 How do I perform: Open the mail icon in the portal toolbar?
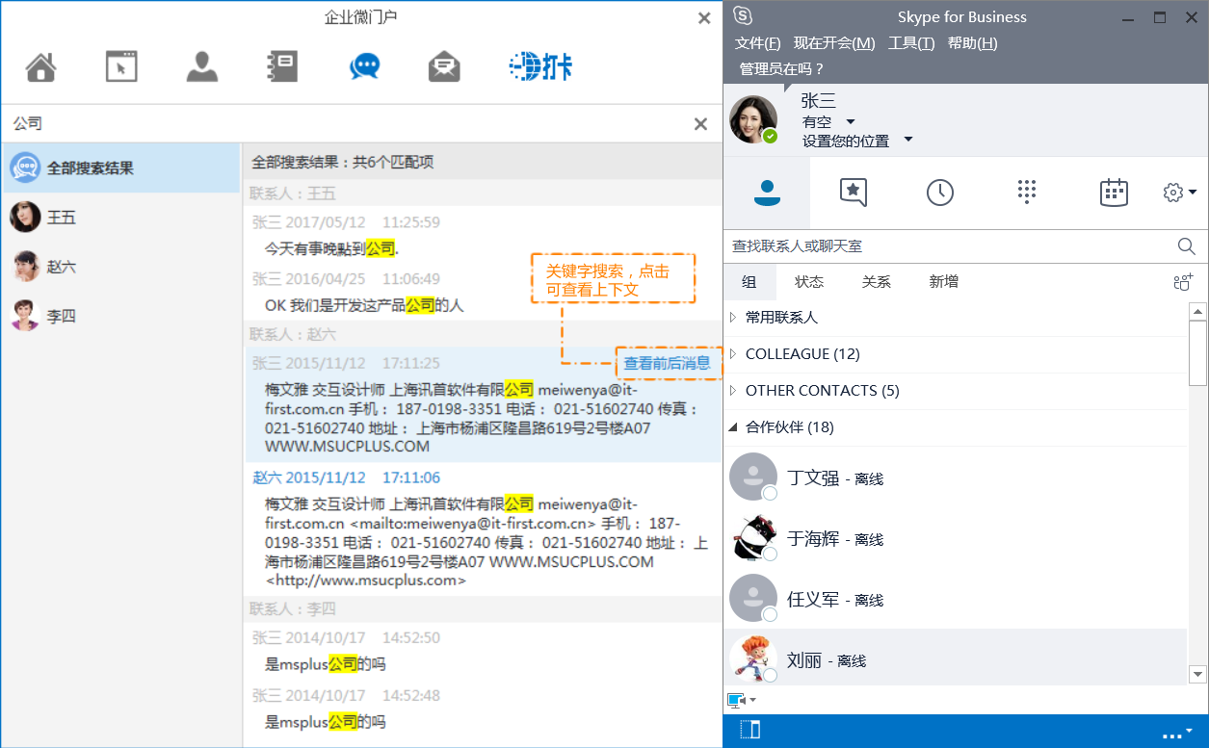(444, 67)
